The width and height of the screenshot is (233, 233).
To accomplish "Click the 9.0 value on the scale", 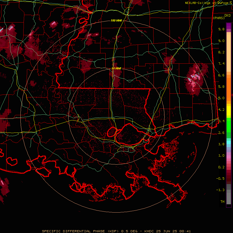I will tap(221, 41).
